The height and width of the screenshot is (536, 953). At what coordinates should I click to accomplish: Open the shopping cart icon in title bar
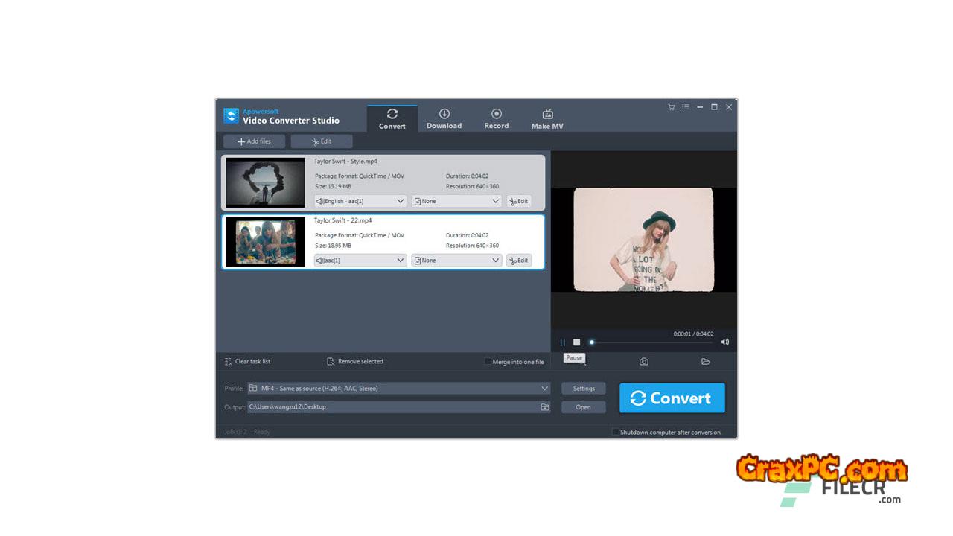point(671,107)
